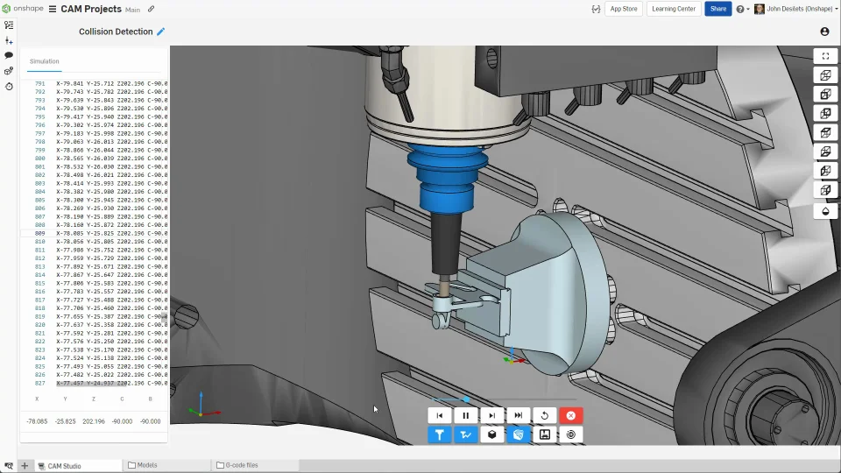Pause the simulation playback
Viewport: 841px width, 473px height.
click(465, 415)
